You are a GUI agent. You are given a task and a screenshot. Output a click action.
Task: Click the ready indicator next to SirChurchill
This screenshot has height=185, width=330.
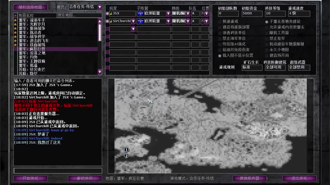coord(107,21)
